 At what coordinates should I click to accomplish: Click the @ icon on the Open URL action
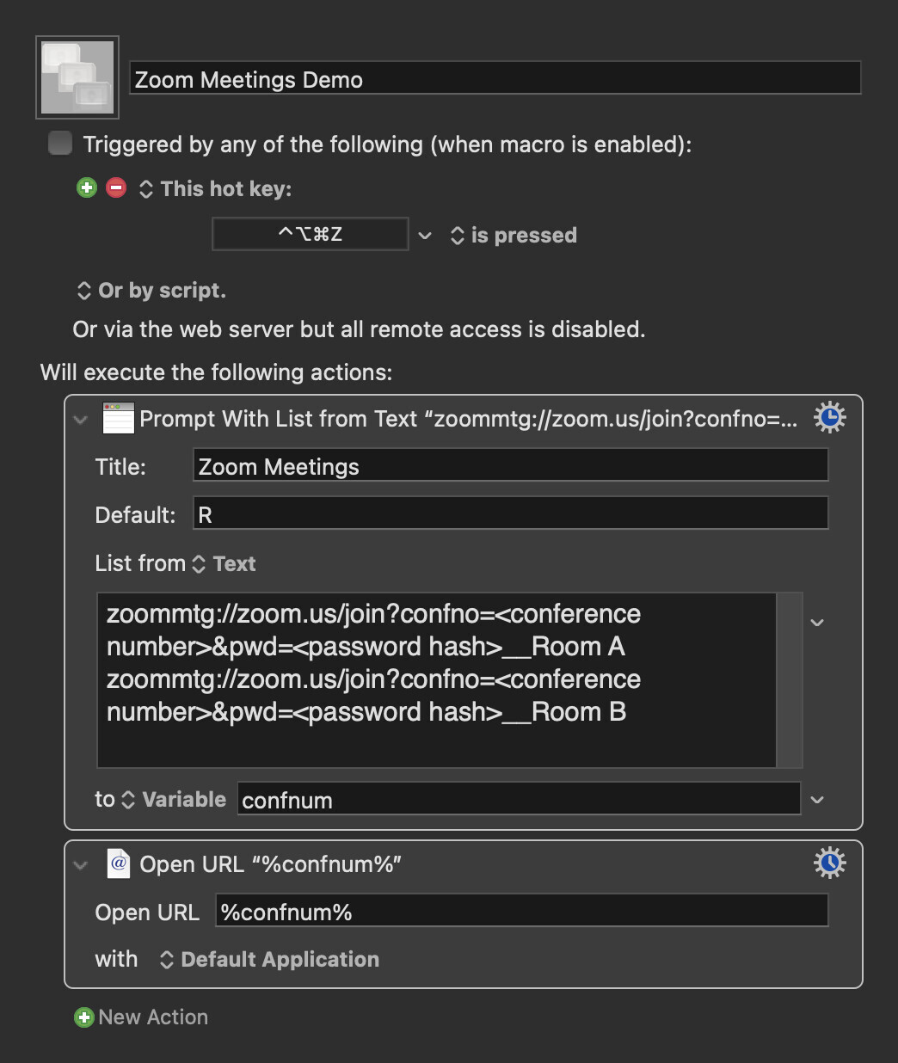click(x=118, y=863)
